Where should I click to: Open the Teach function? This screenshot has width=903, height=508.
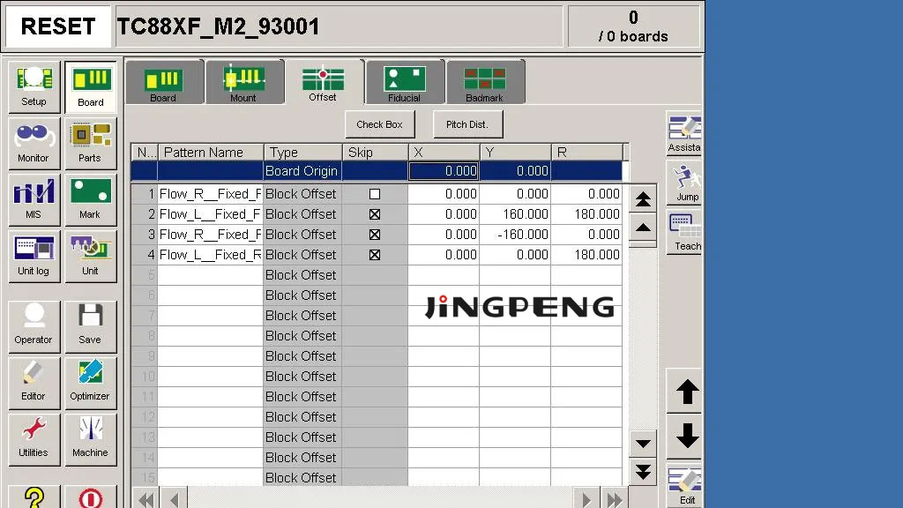click(684, 232)
